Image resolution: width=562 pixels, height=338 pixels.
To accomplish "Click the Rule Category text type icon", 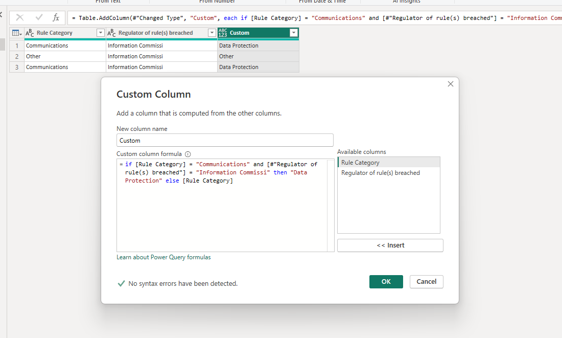I will click(x=30, y=33).
